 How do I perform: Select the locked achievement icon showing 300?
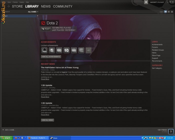click(x=44, y=50)
